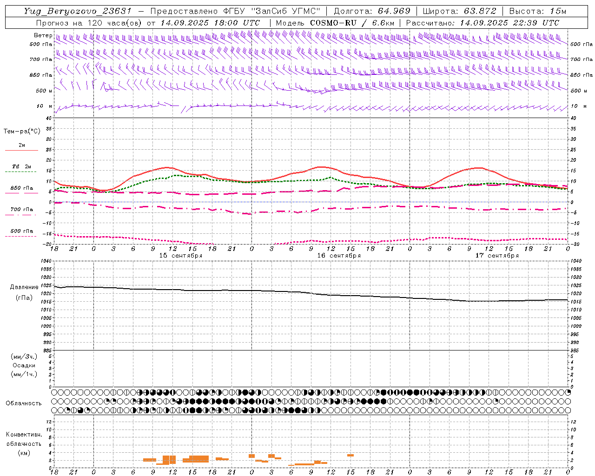595x476 pixels.
Task: Click '850 гПа' label in temperature legend
Action: click(21, 188)
